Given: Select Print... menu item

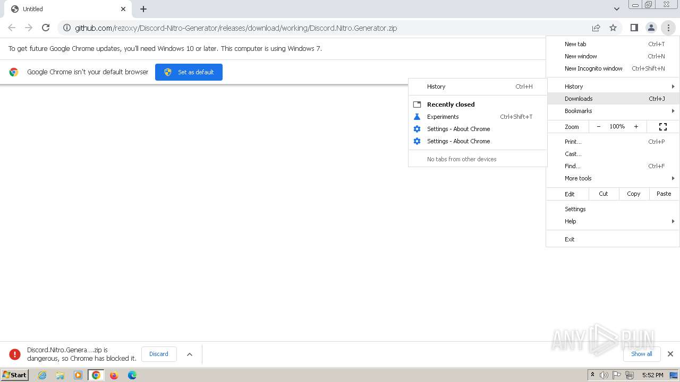Looking at the screenshot, I should 613,142.
